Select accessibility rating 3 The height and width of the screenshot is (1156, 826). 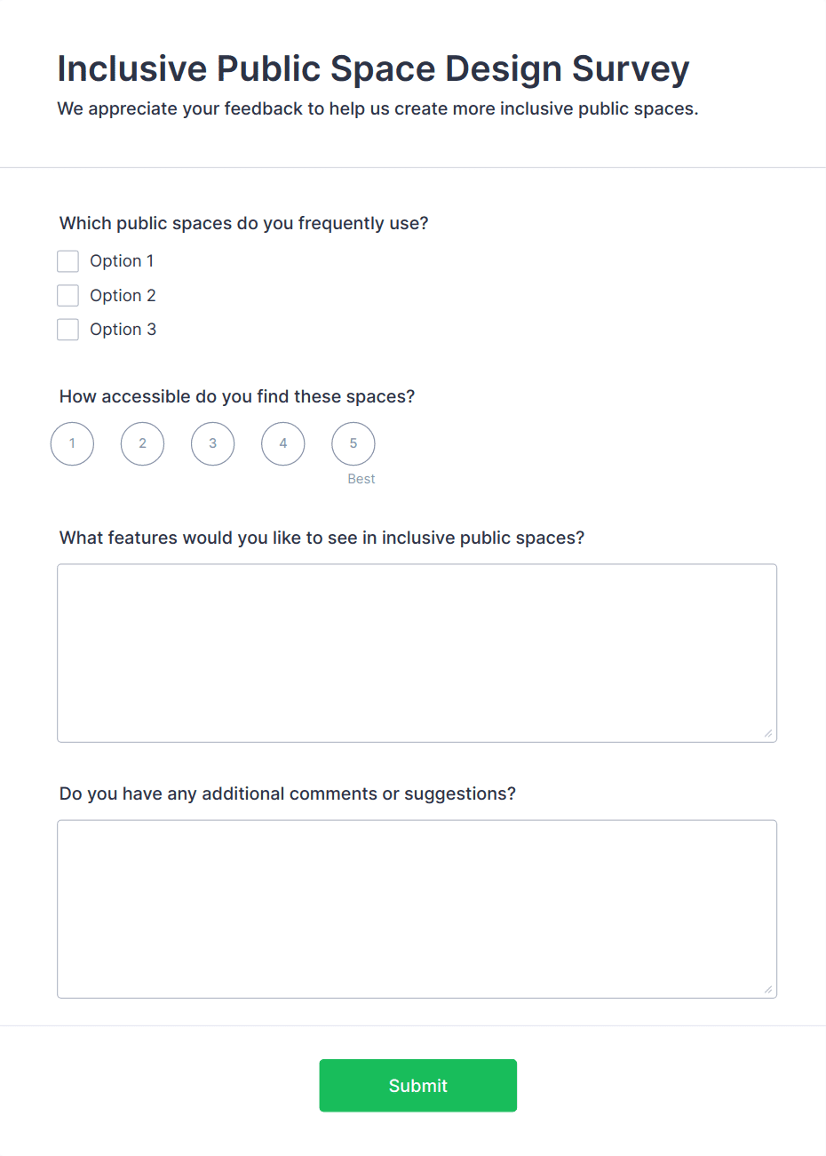pyautogui.click(x=212, y=443)
